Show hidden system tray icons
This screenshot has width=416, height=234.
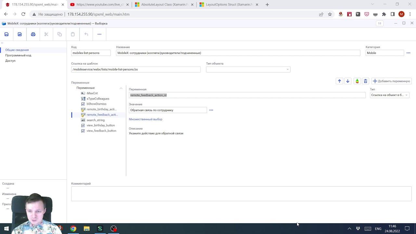[349, 229]
